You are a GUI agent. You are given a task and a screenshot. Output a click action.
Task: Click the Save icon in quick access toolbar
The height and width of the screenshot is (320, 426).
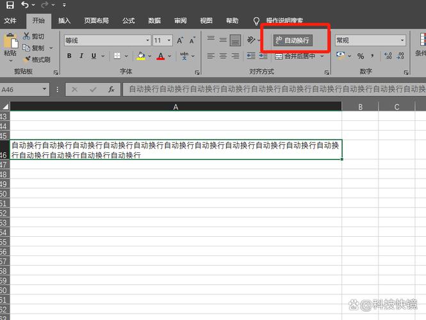(x=9, y=5)
